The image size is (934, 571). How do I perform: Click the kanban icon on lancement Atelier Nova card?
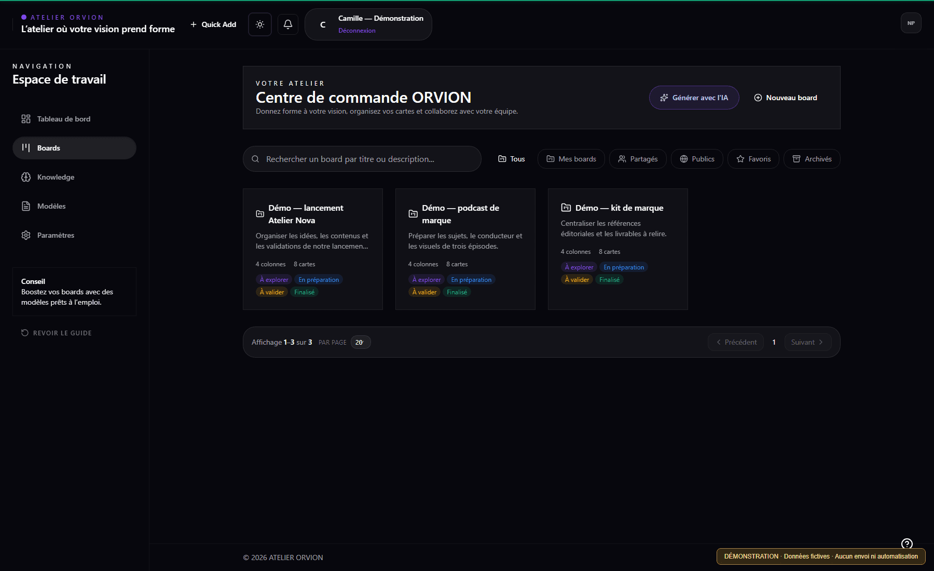click(x=260, y=214)
